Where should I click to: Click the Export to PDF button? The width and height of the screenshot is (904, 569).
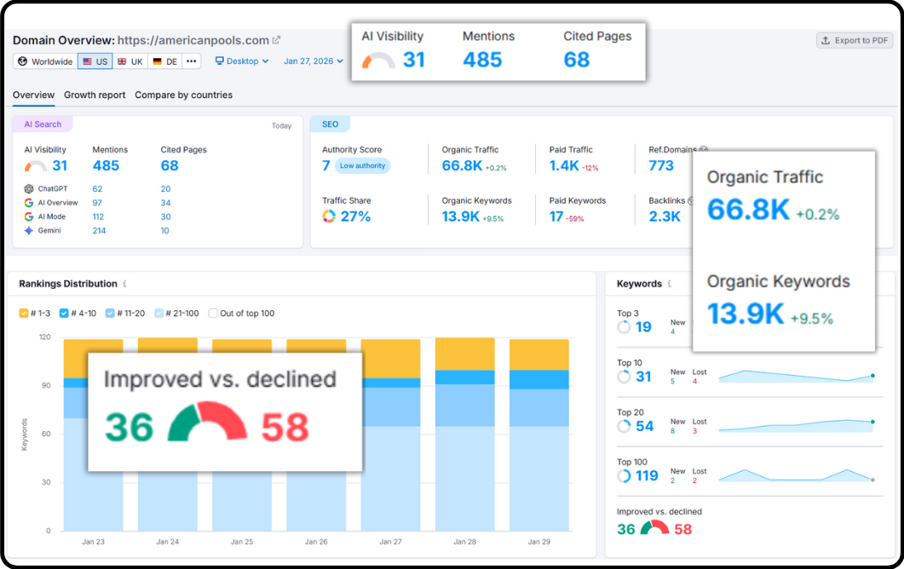click(855, 40)
